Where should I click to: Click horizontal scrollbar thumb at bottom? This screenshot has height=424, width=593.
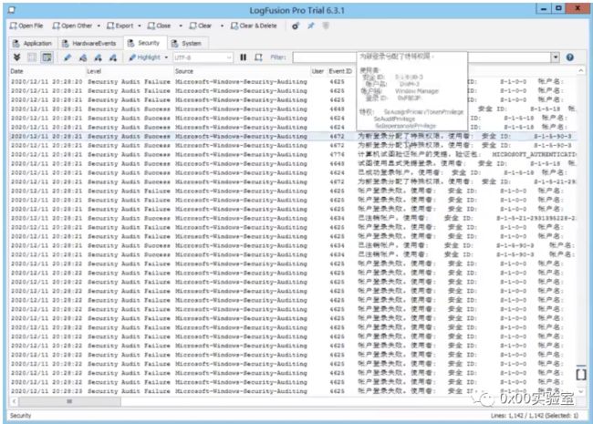tap(69, 401)
